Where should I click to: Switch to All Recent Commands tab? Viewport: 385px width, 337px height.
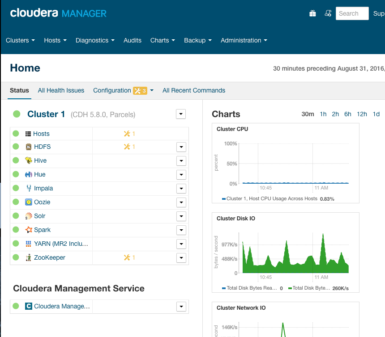[194, 90]
